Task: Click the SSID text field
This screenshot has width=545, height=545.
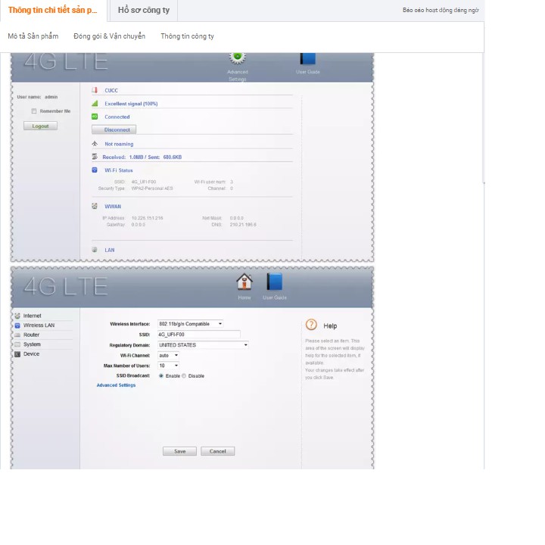Action: pos(198,334)
